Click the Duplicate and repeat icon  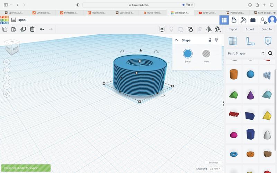[x=23, y=29]
